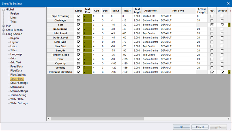Expand the Plan tree node
This screenshot has width=232, height=131.
3,26
